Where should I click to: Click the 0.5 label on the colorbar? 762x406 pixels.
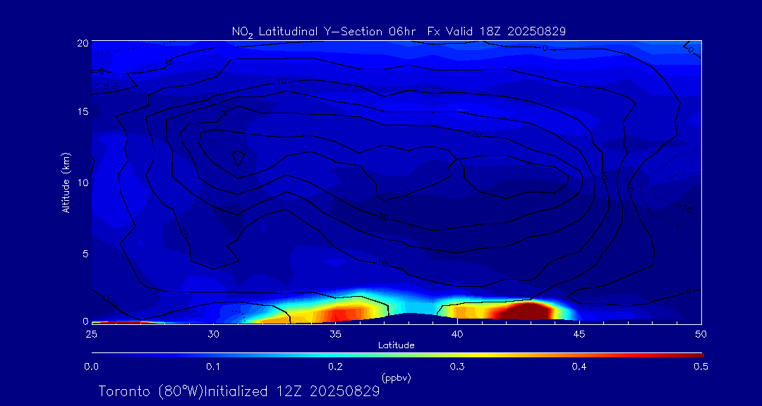(x=701, y=367)
